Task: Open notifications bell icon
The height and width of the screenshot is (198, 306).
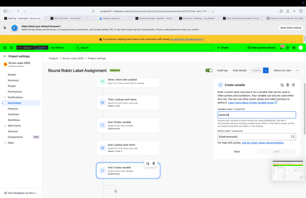Action: (x=281, y=48)
